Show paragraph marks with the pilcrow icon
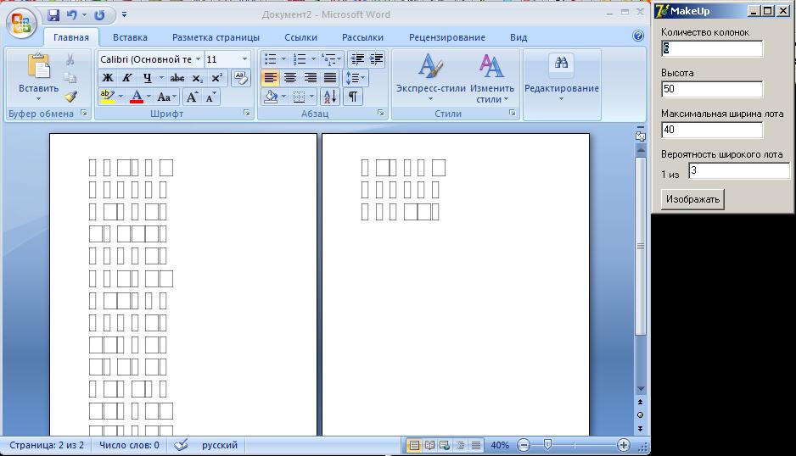Image resolution: width=796 pixels, height=456 pixels. (x=353, y=97)
